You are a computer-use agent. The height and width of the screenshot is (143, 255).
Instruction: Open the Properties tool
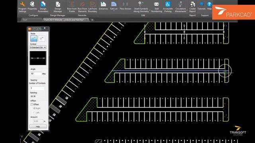32,6
